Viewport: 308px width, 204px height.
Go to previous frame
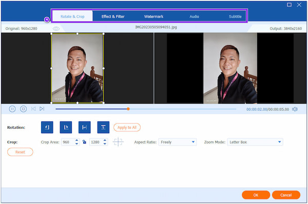click(x=33, y=109)
